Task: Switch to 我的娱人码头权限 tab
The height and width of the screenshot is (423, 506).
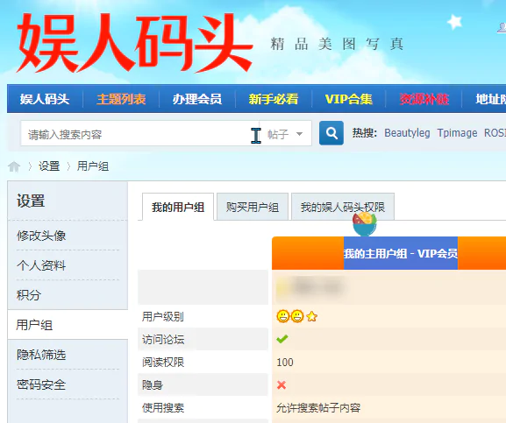Action: pyautogui.click(x=343, y=207)
